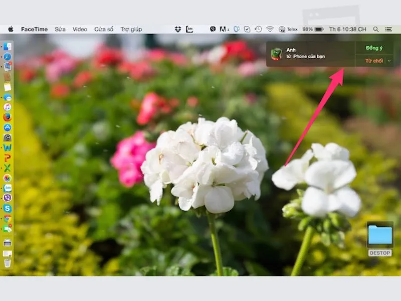Open Dropbox menu bar icon

pos(178,29)
